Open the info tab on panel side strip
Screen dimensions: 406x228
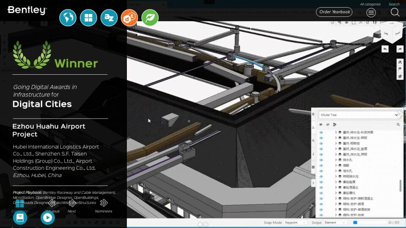point(313,154)
